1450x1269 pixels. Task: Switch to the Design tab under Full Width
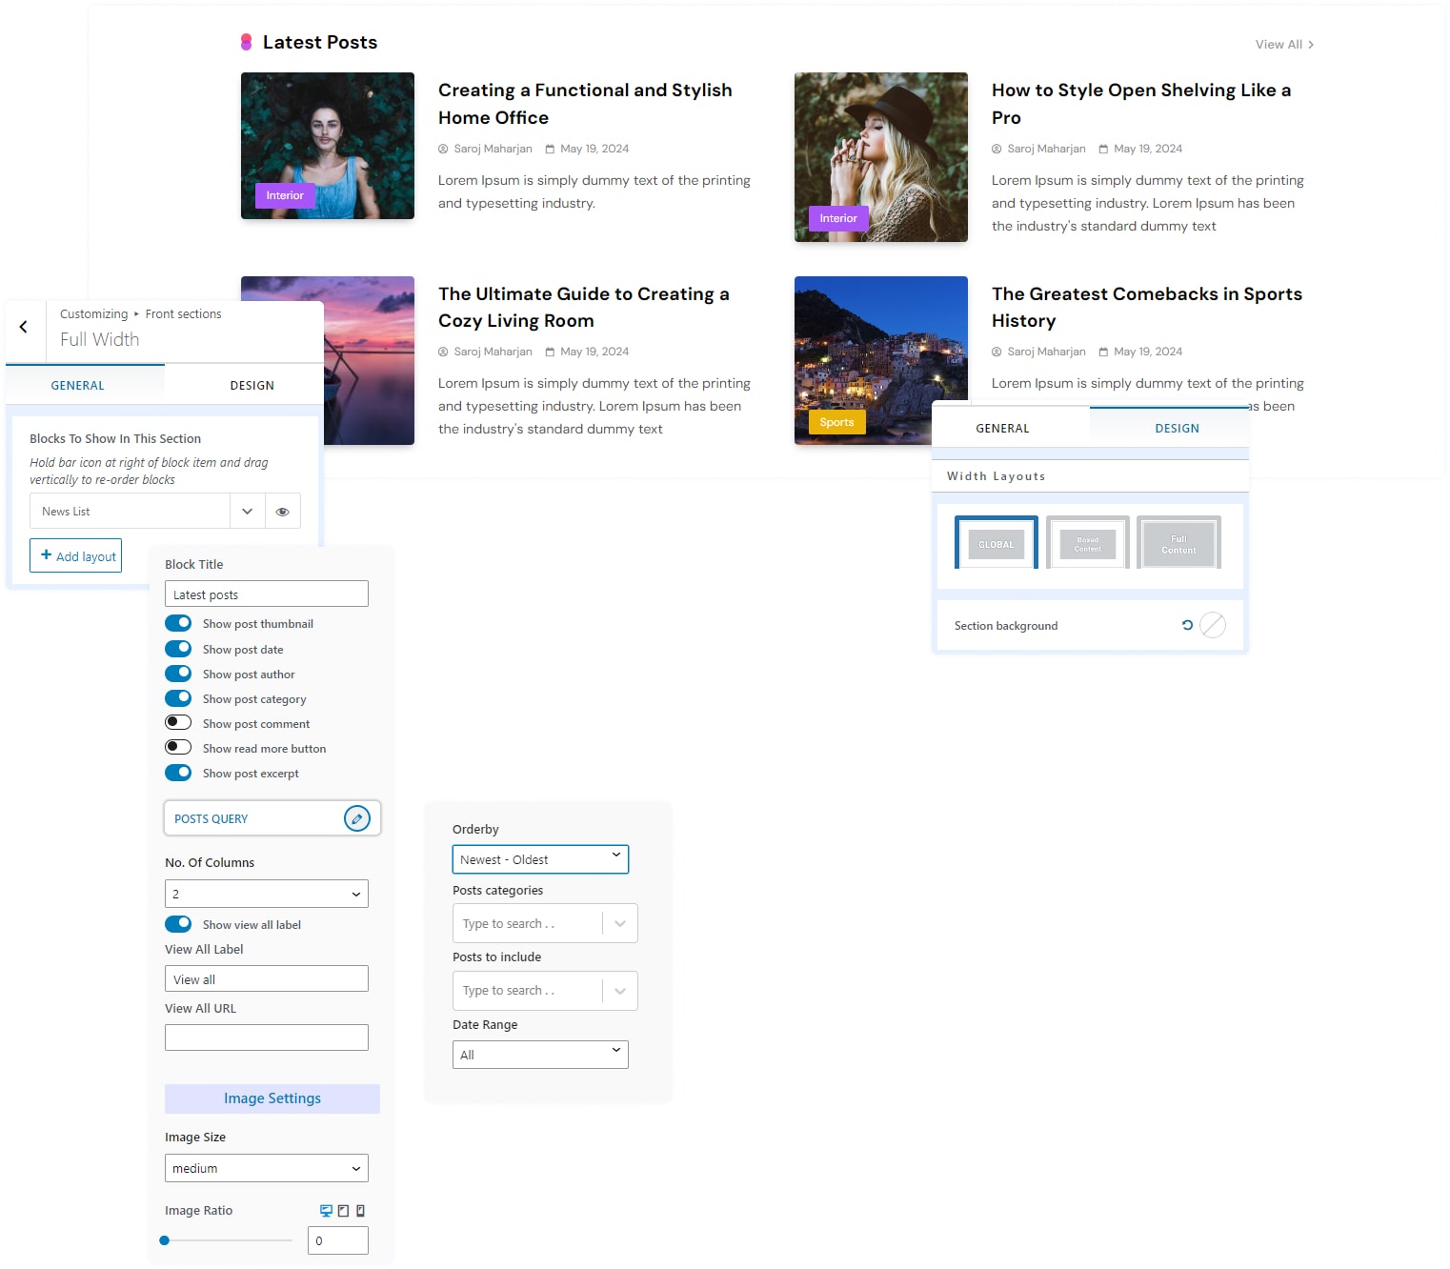(252, 386)
